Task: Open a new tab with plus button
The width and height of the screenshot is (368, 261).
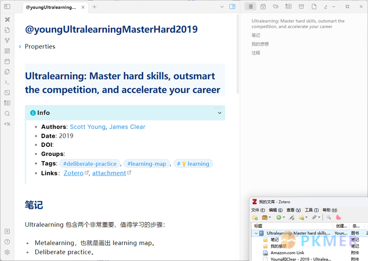Action: (x=95, y=7)
